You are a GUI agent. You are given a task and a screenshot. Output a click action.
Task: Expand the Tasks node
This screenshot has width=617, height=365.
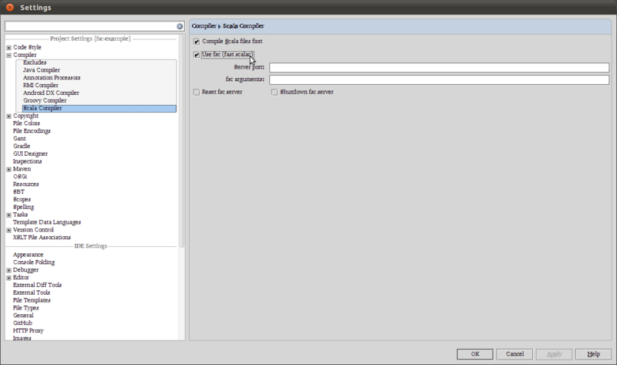tap(8, 215)
